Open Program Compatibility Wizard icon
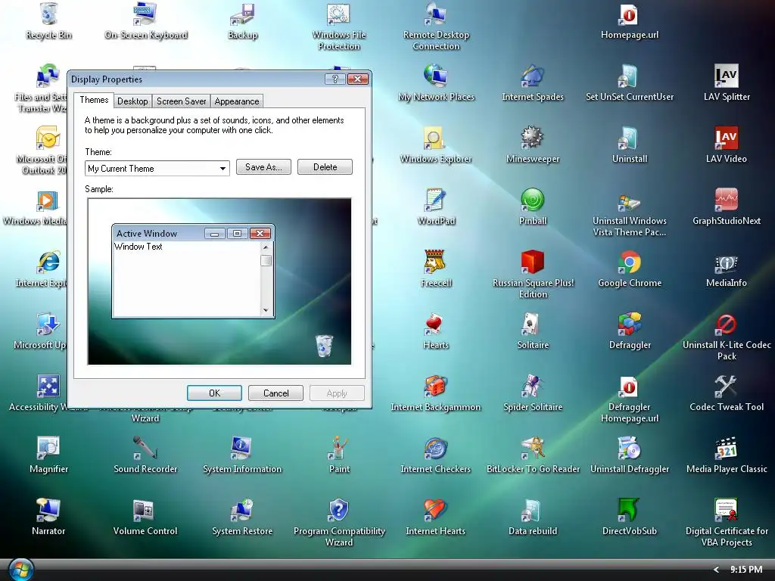775x581 pixels. [x=339, y=511]
